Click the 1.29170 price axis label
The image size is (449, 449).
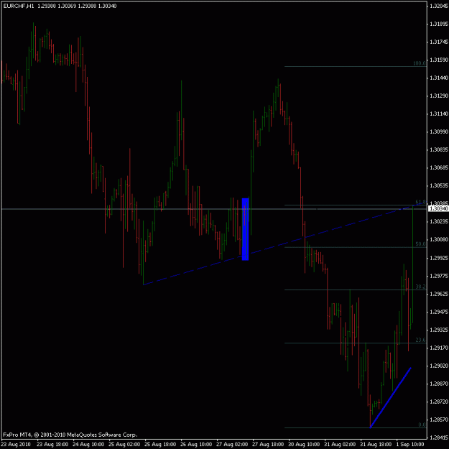tap(439, 348)
